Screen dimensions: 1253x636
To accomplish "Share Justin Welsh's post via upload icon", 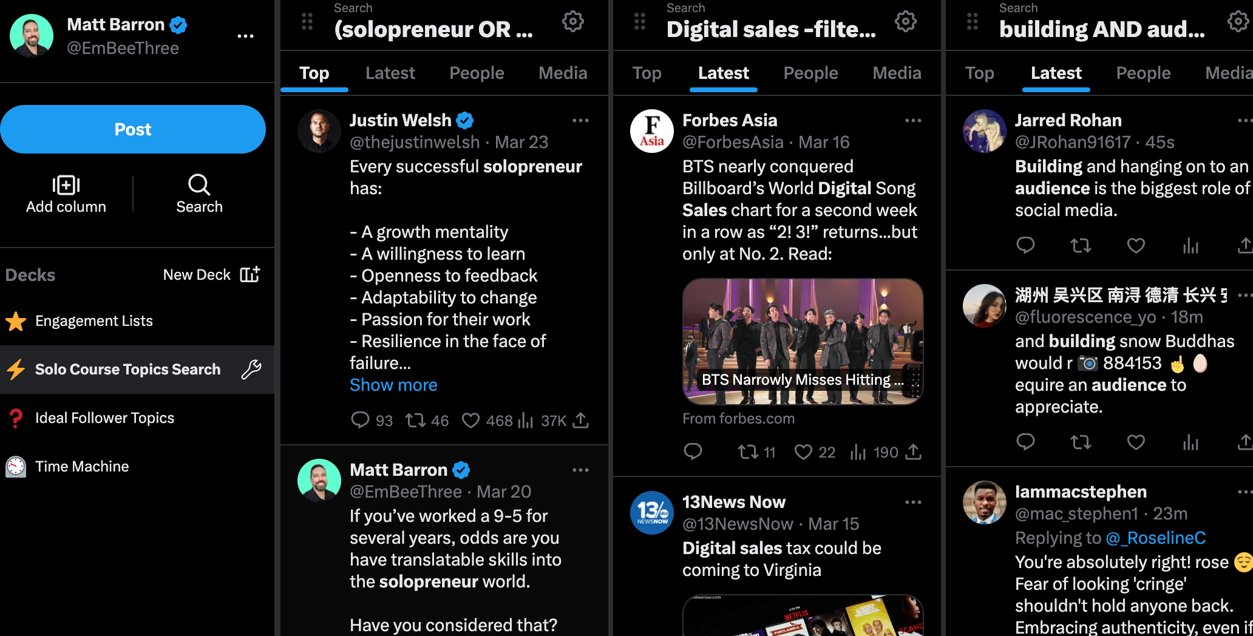I will pyautogui.click(x=581, y=420).
